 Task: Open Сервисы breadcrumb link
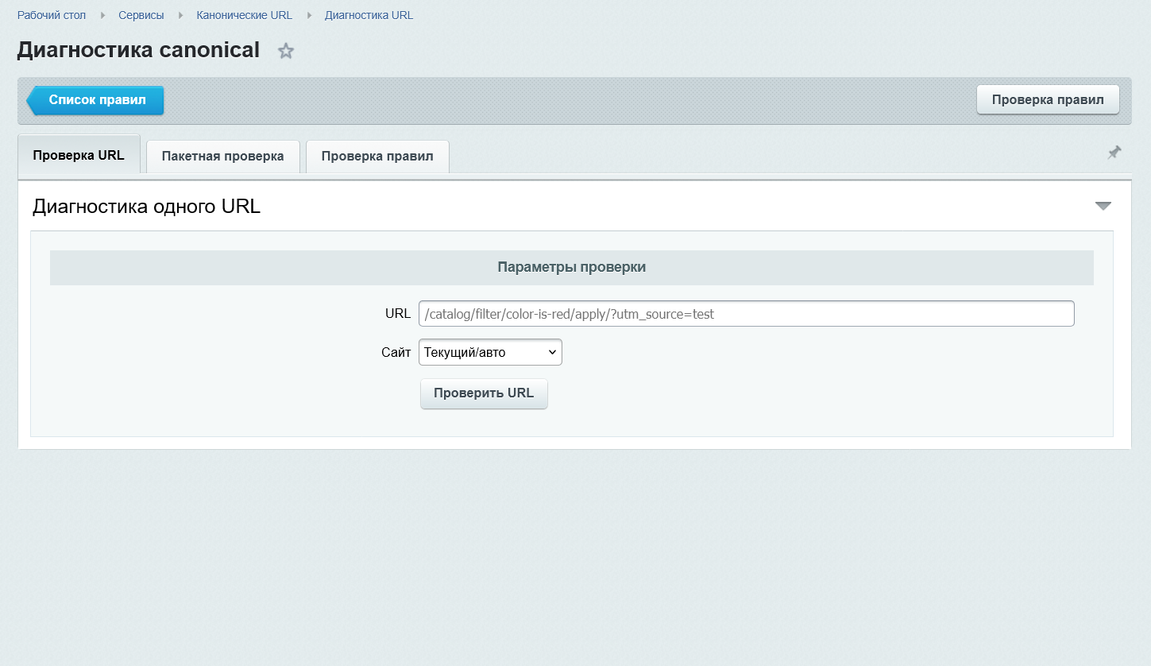point(141,15)
